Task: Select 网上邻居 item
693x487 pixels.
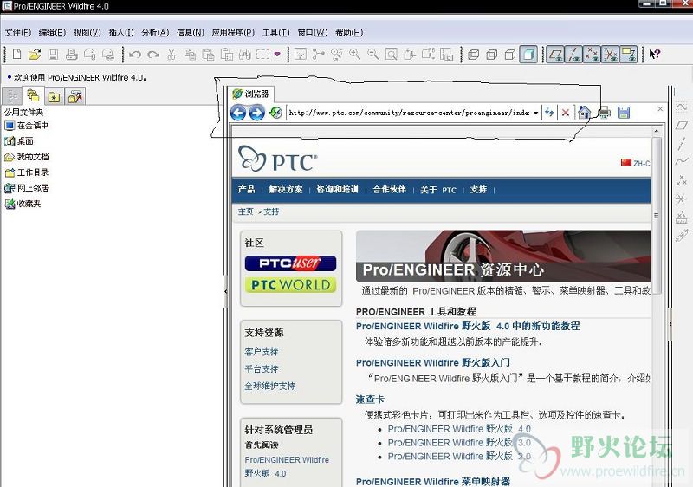Action: tap(27, 188)
